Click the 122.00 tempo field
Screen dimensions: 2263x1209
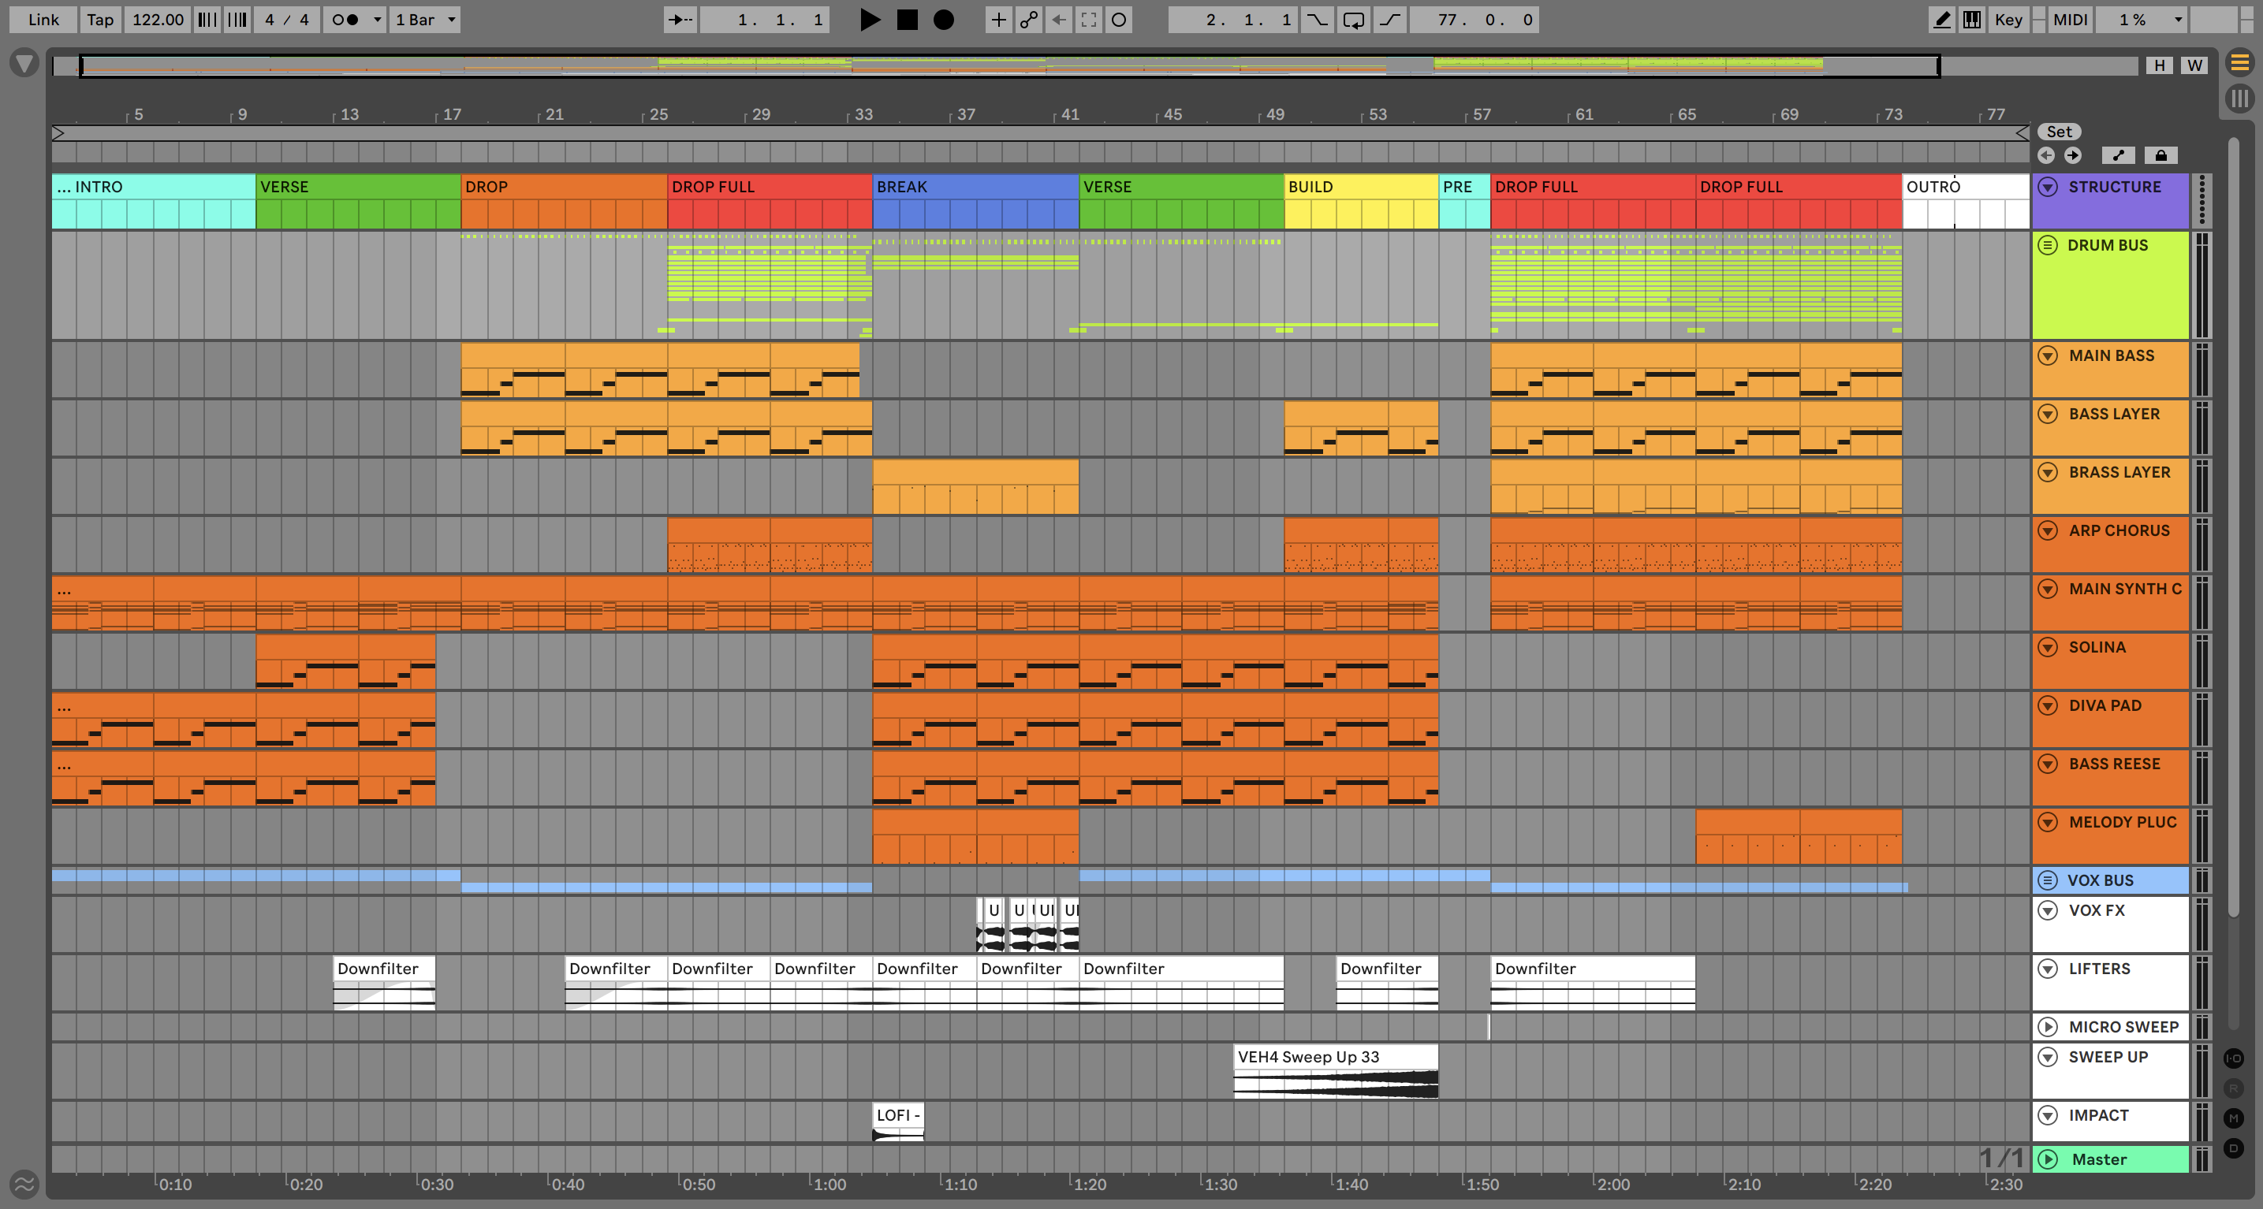click(158, 20)
